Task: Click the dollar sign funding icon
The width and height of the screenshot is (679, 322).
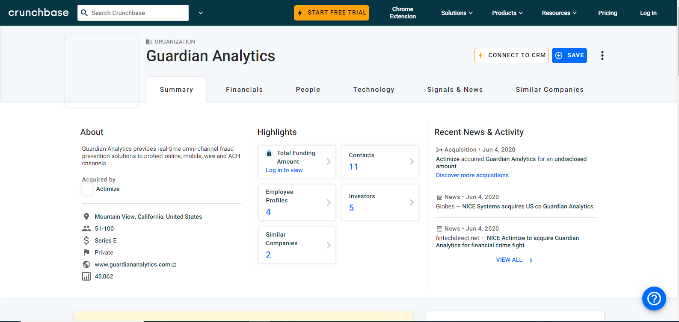Action: click(86, 240)
